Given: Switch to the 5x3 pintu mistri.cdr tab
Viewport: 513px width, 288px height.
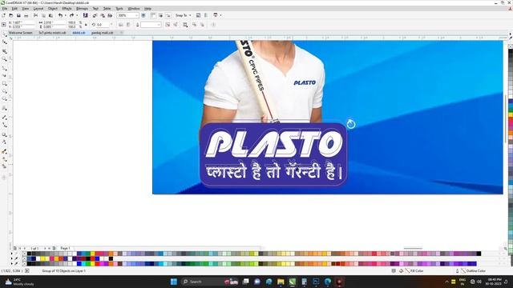Looking at the screenshot, I should pyautogui.click(x=52, y=33).
